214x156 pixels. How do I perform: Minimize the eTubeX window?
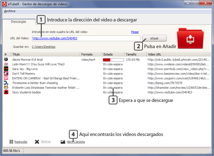pyautogui.click(x=188, y=3)
